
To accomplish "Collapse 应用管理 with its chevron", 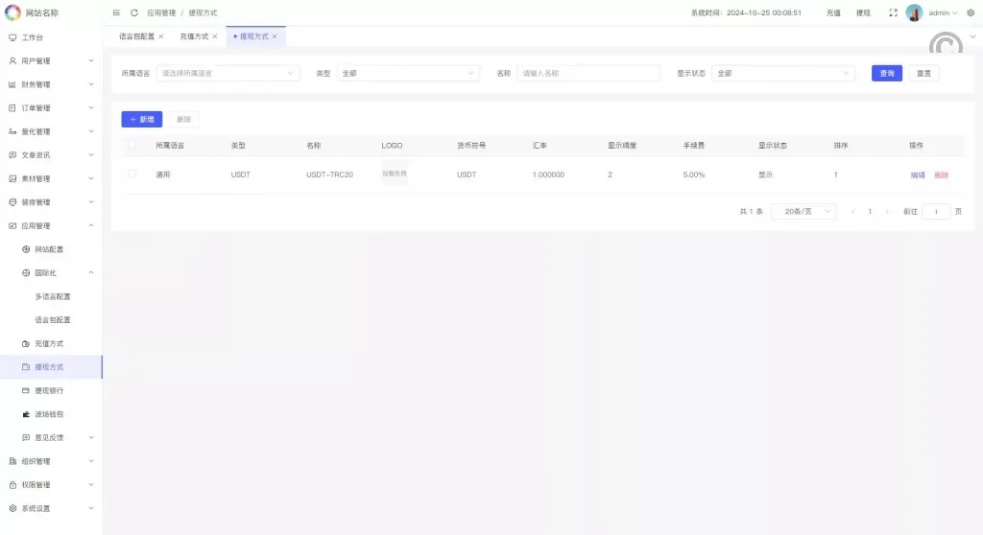I will coord(91,225).
